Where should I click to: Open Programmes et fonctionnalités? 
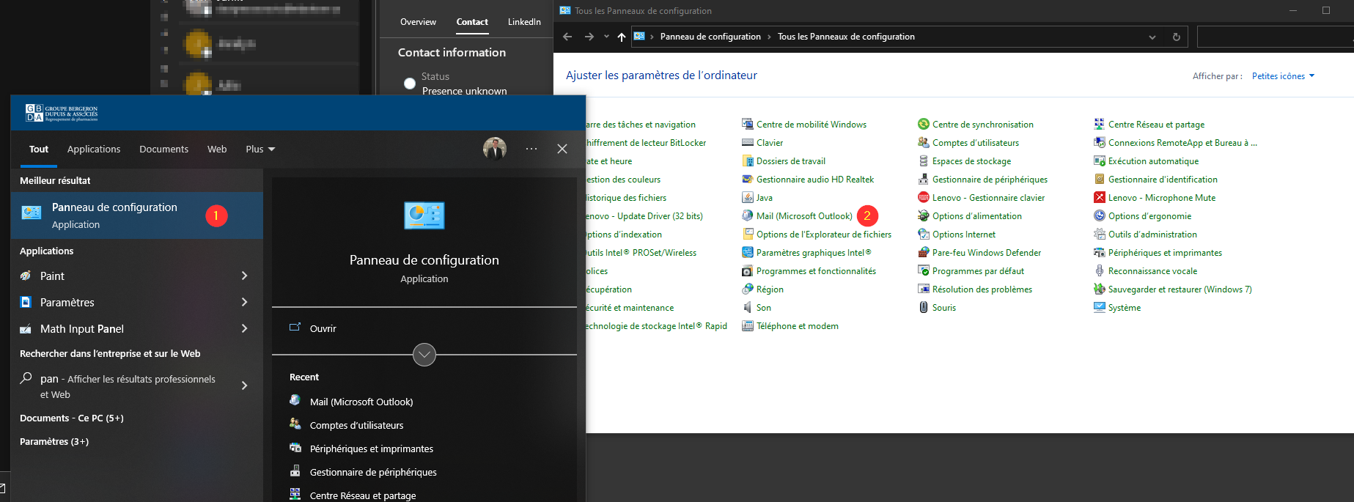point(809,271)
